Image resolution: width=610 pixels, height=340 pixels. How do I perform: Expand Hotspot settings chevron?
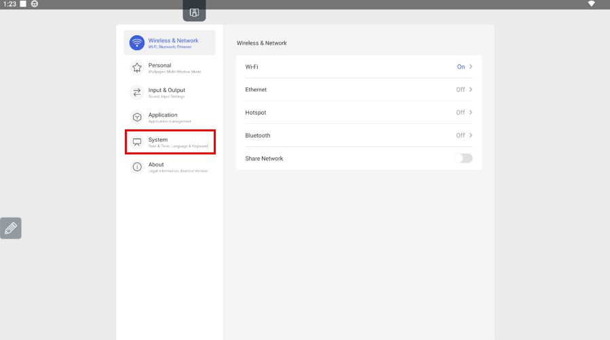[471, 112]
